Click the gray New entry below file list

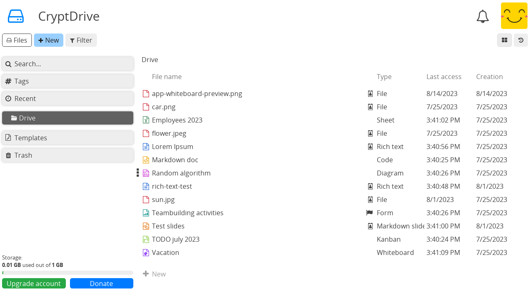pyautogui.click(x=154, y=274)
